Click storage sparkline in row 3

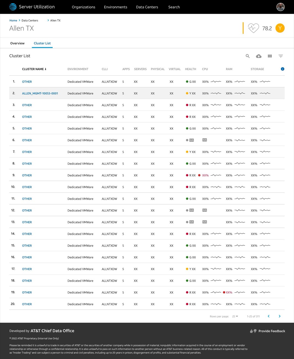[x=265, y=105]
